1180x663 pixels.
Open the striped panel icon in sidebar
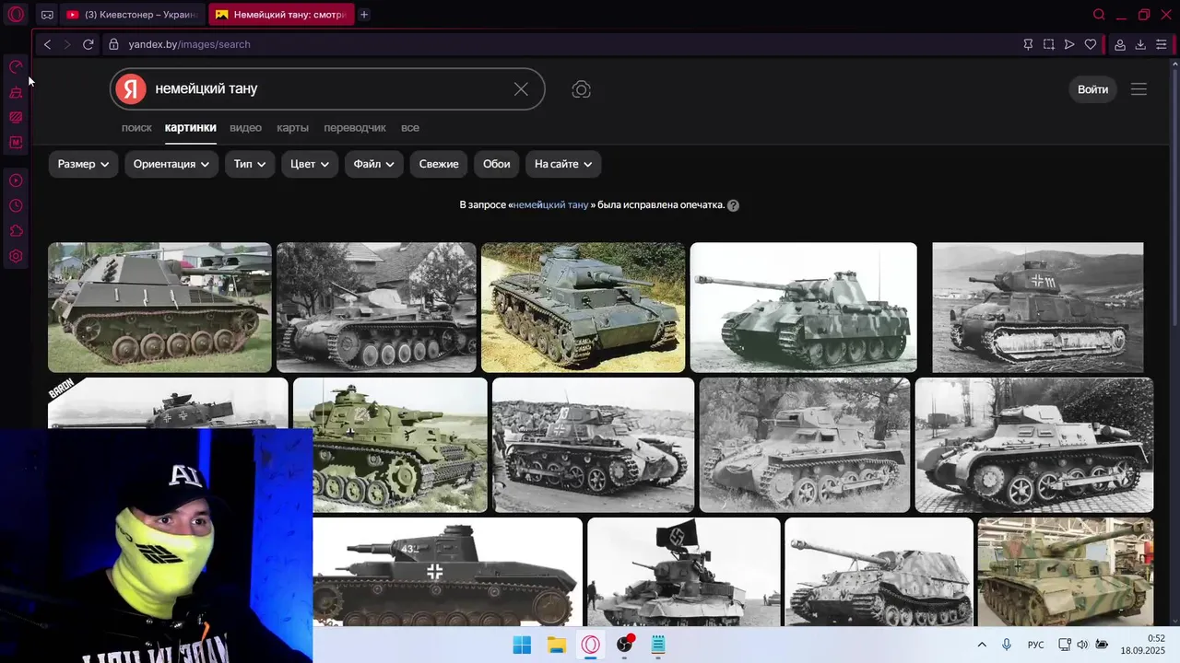(x=16, y=117)
